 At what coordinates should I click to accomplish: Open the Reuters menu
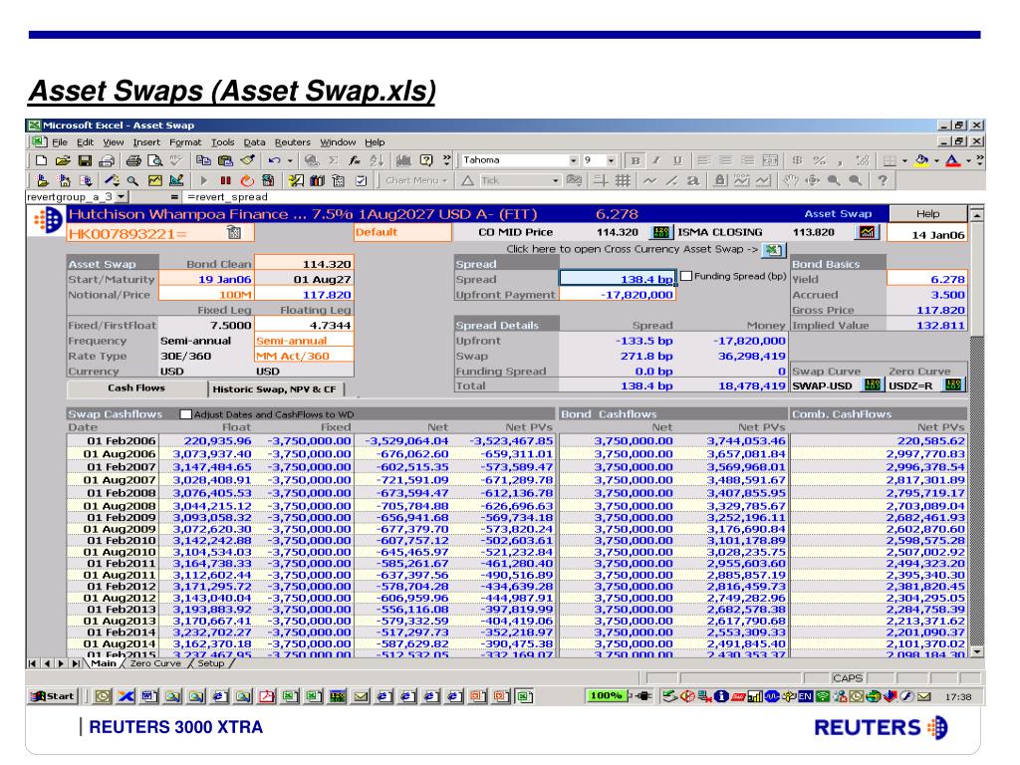point(293,141)
